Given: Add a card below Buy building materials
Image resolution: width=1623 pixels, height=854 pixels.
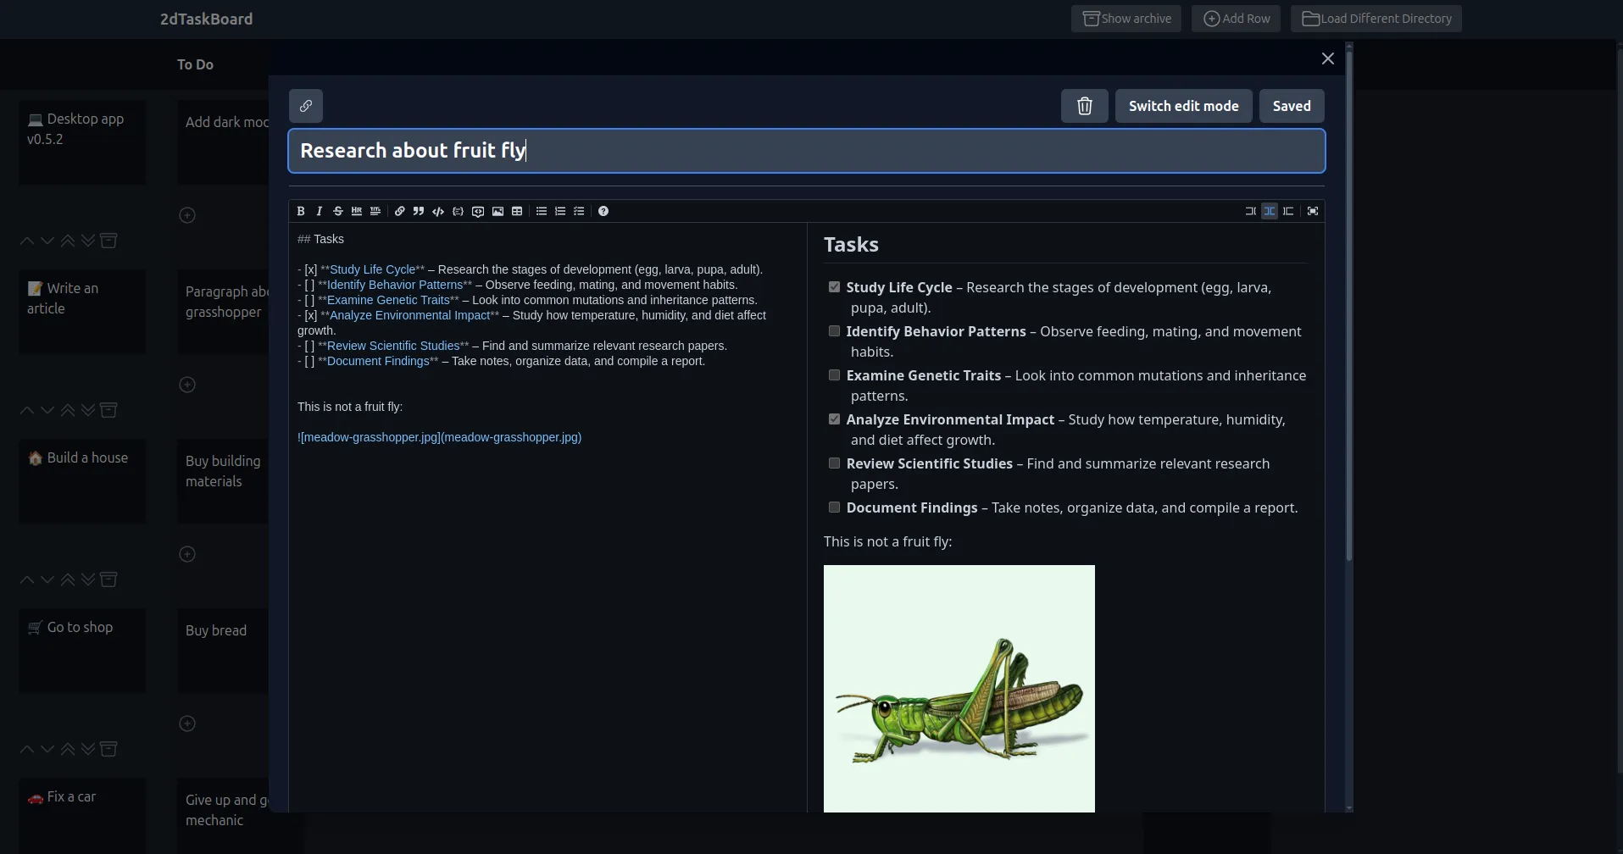Looking at the screenshot, I should [x=187, y=554].
